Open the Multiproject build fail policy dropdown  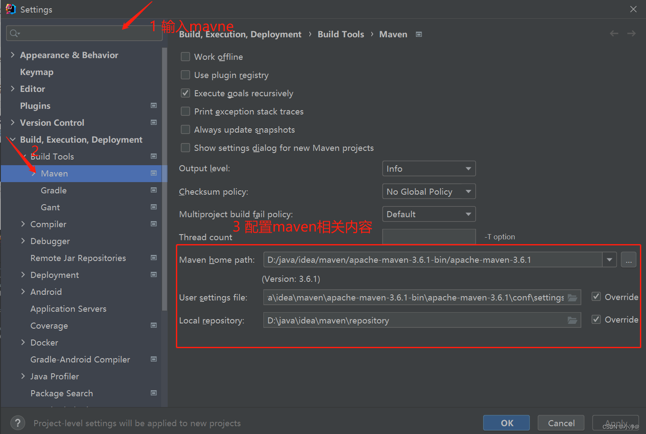tap(429, 214)
